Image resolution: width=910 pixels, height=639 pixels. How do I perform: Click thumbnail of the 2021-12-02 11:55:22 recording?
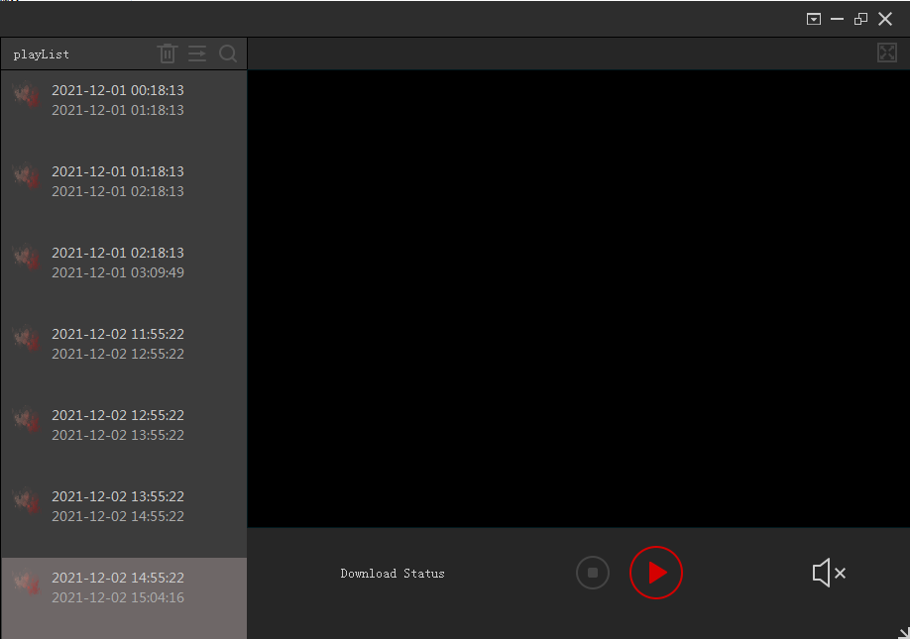click(27, 339)
